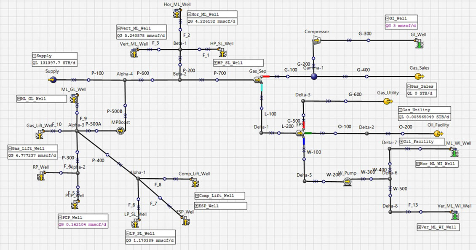Select the Hor_ML_Well well icon

pos(176,14)
